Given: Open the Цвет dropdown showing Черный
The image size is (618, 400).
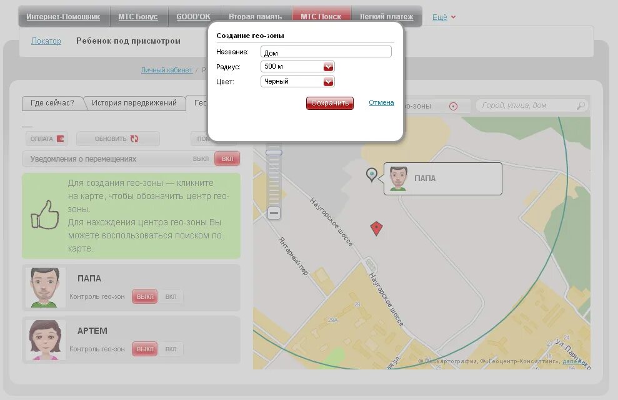Looking at the screenshot, I should pyautogui.click(x=297, y=82).
